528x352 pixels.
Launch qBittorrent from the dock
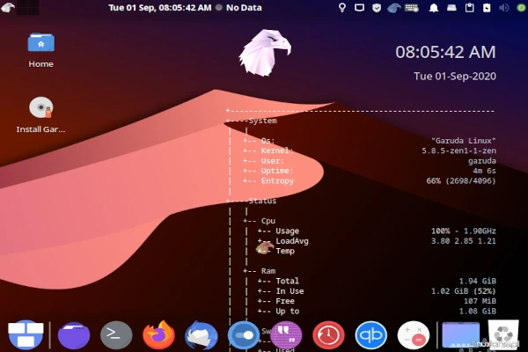(370, 335)
